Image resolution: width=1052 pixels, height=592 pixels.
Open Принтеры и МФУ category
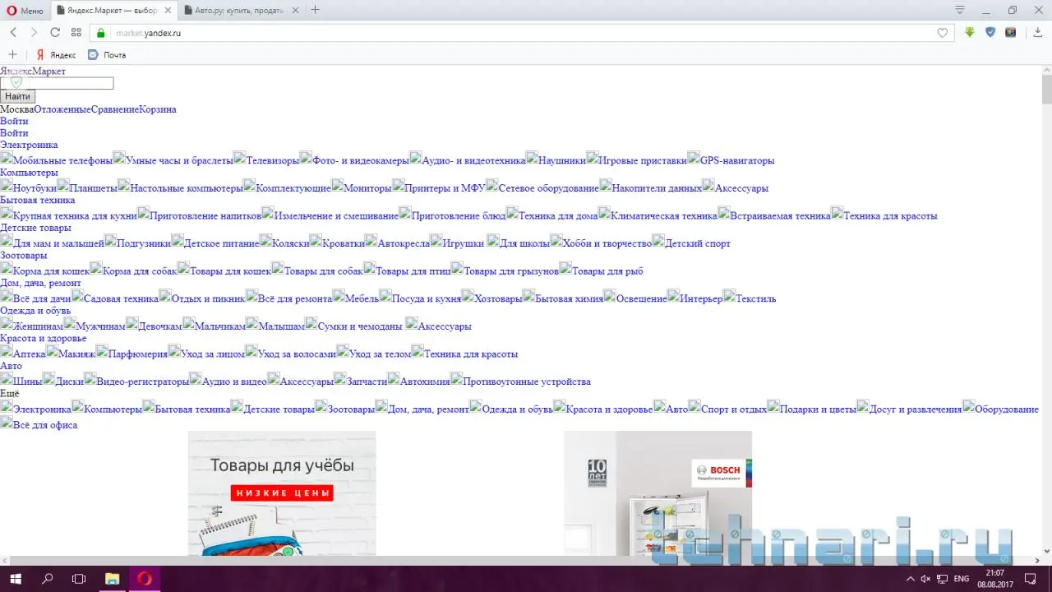pos(445,188)
